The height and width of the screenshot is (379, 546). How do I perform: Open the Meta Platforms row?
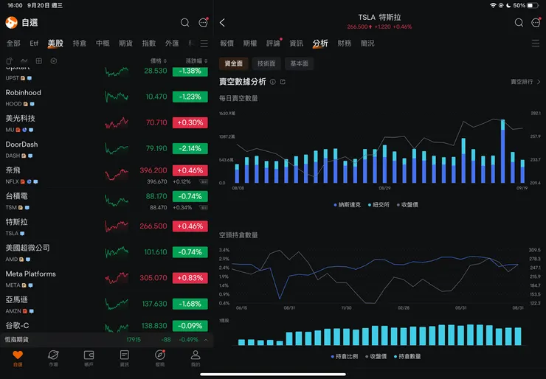point(106,279)
